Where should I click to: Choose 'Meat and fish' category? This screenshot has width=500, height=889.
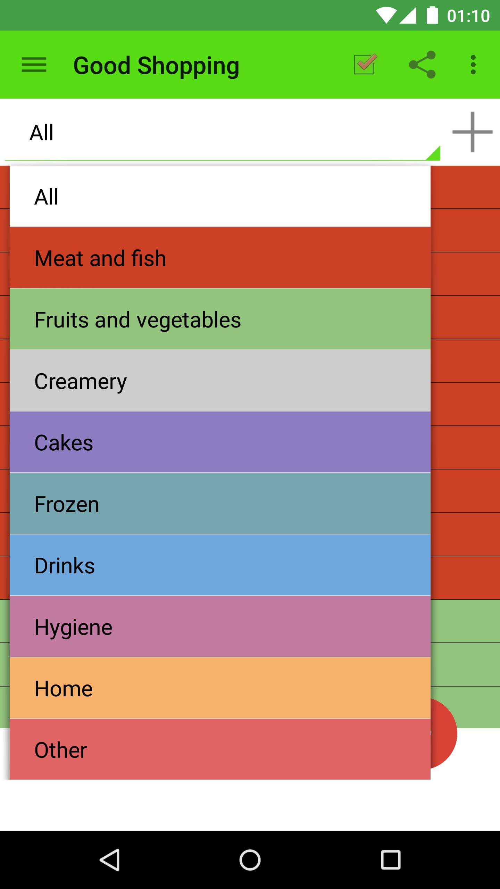(220, 258)
